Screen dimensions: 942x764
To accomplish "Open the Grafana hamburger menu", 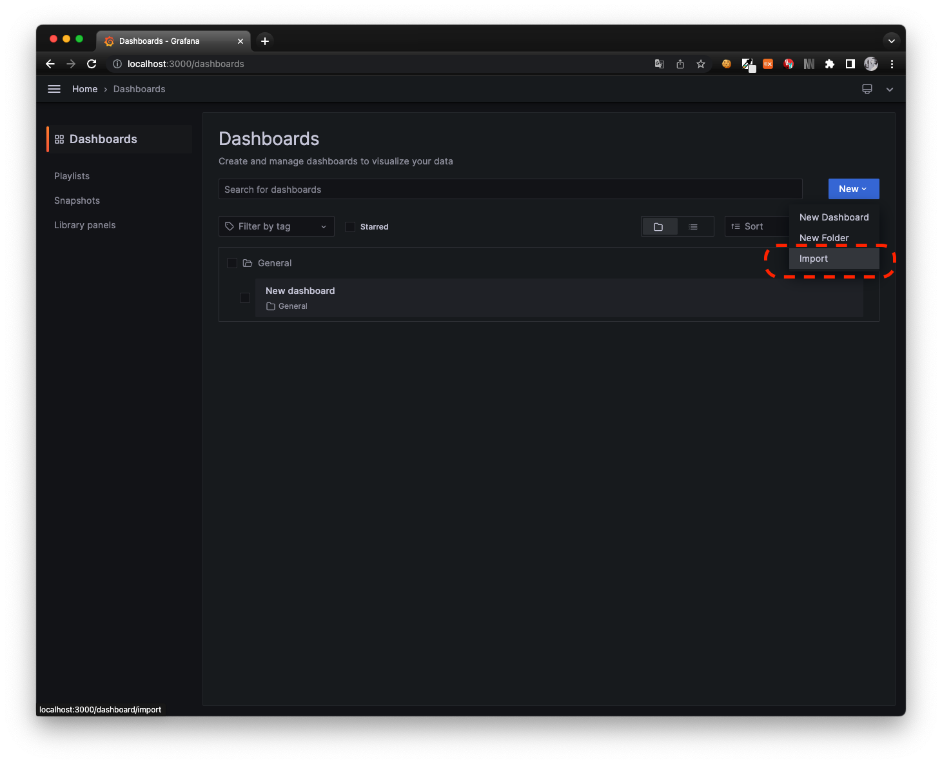I will (54, 89).
